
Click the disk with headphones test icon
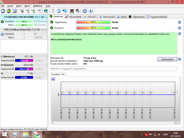[22, 11]
